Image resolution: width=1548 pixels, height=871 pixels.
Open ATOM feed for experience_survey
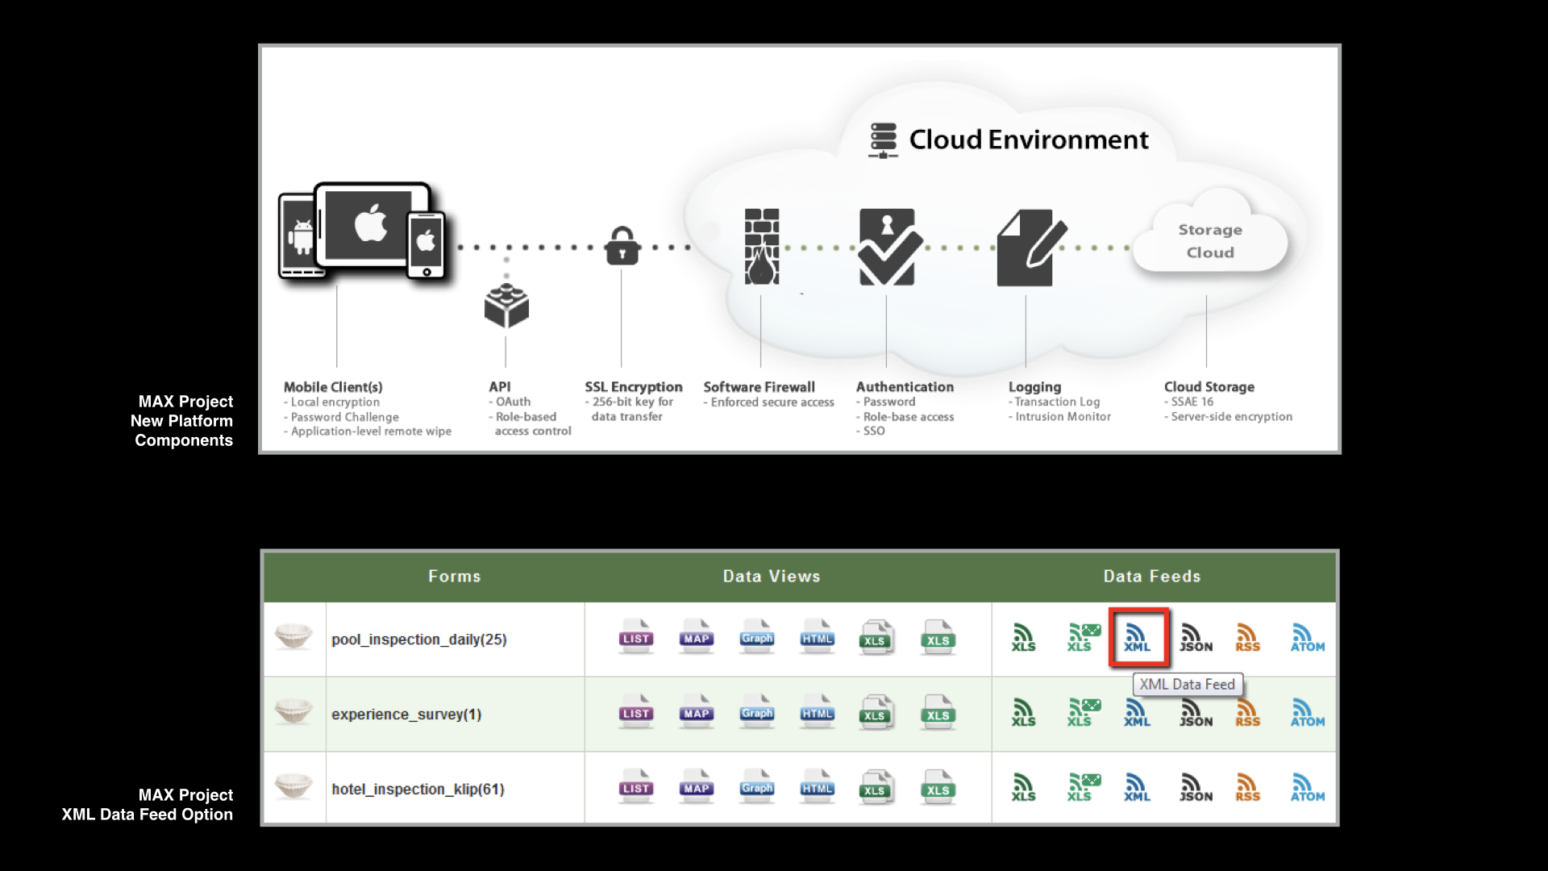[1307, 712]
